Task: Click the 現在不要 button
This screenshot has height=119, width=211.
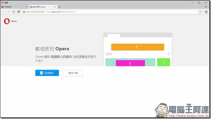Action: click(73, 73)
